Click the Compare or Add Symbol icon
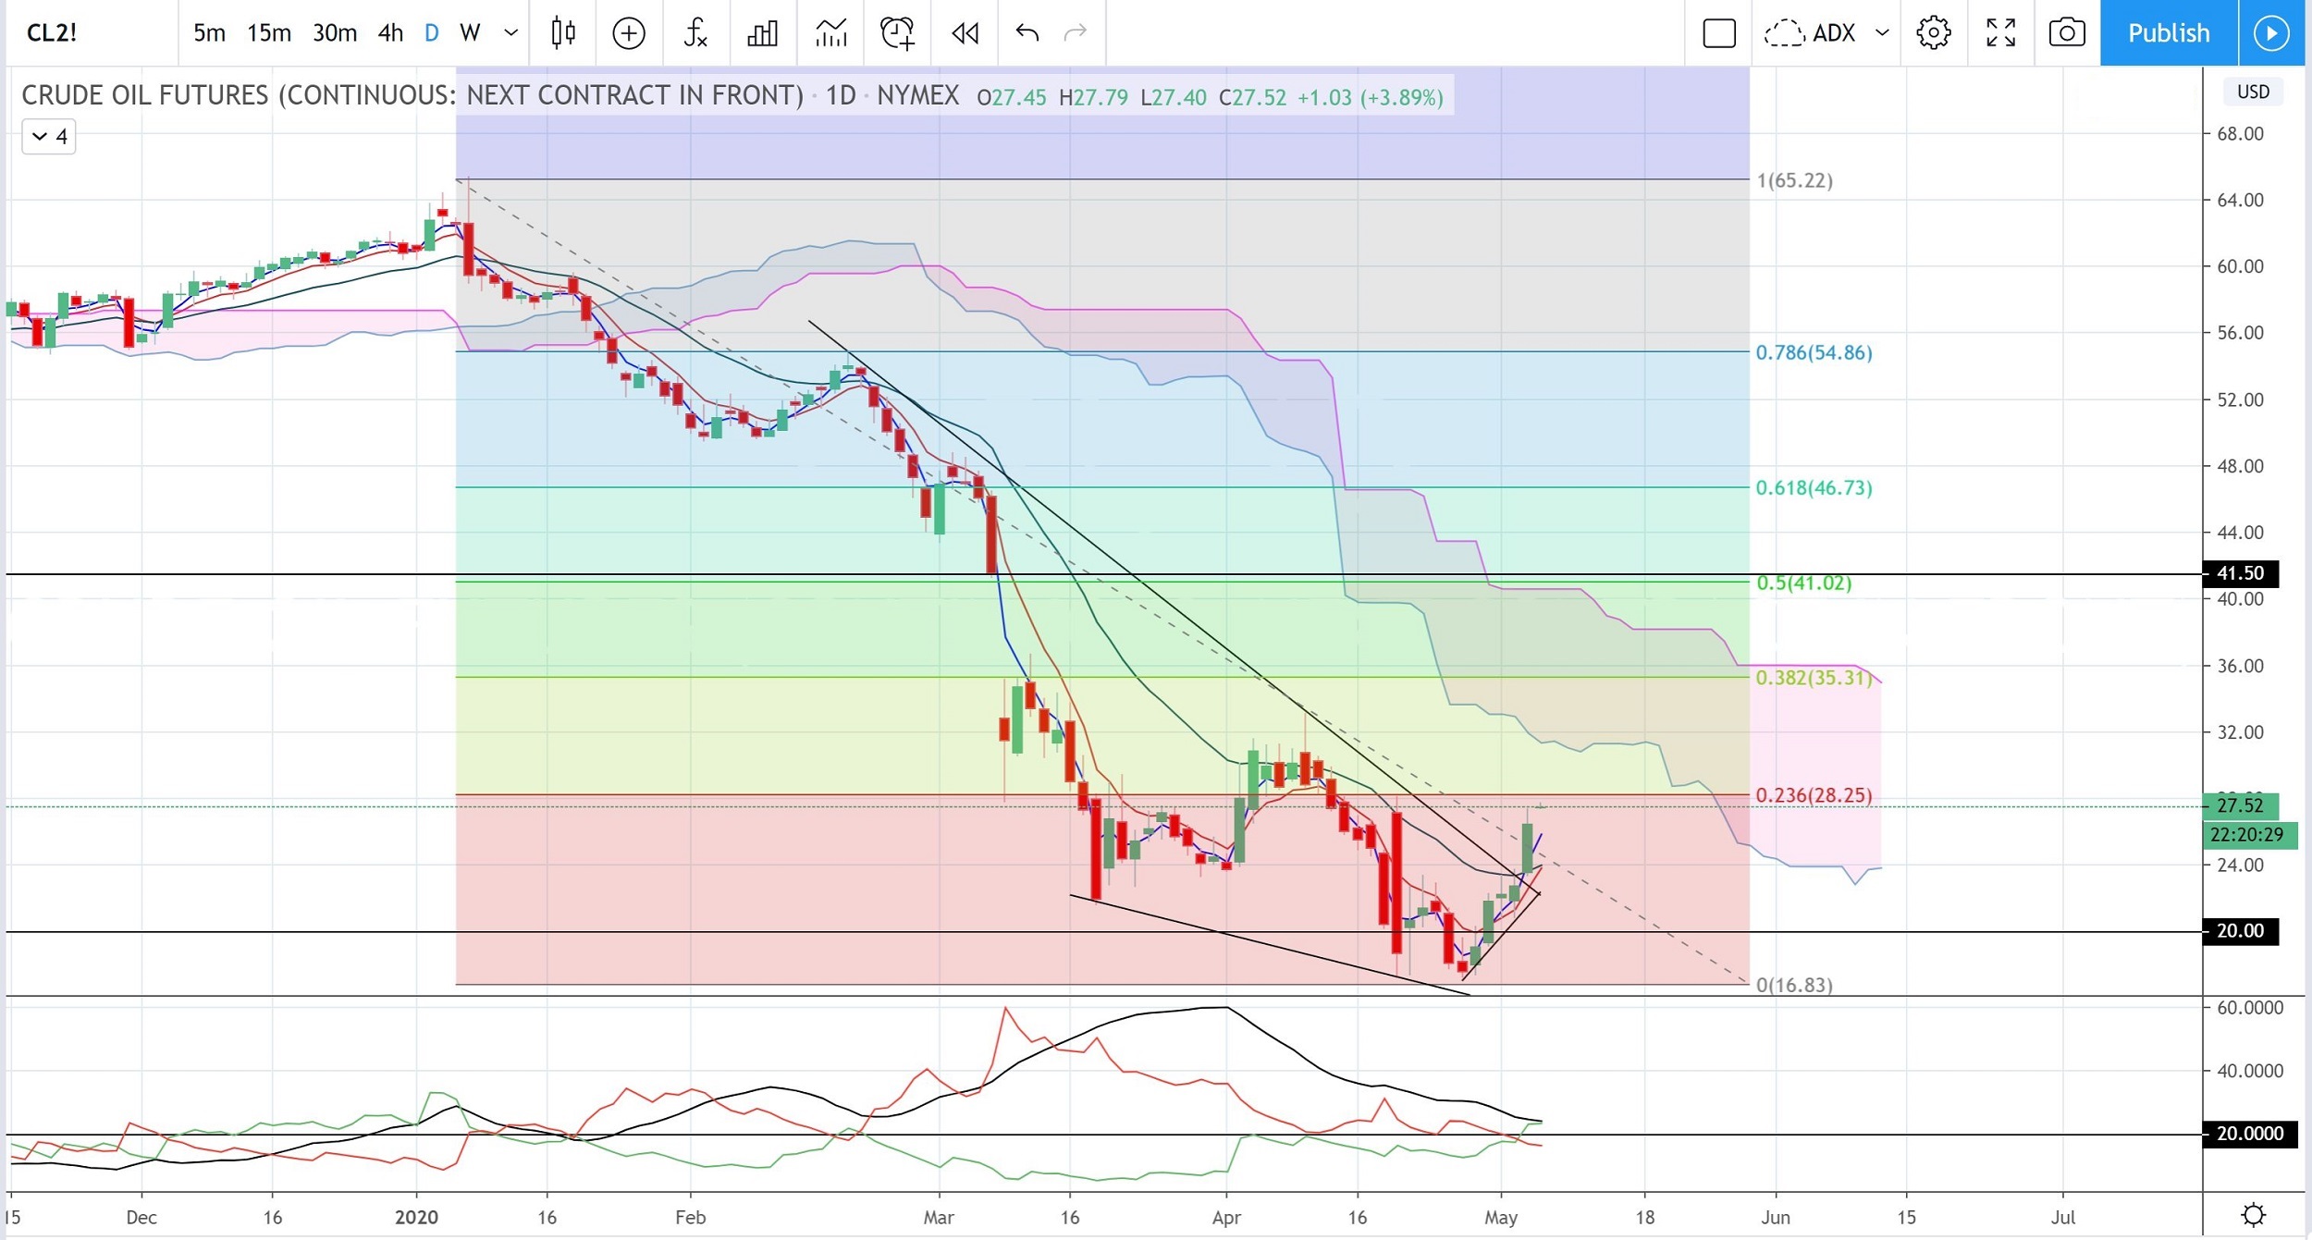Screen dimensions: 2312x1240 tap(629, 34)
